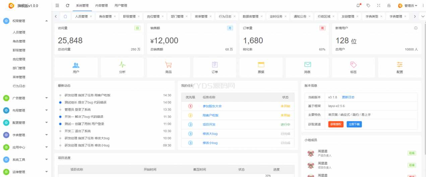The width and height of the screenshot is (426, 177).
Task: Click the 获取授权 button
Action: pos(336,124)
